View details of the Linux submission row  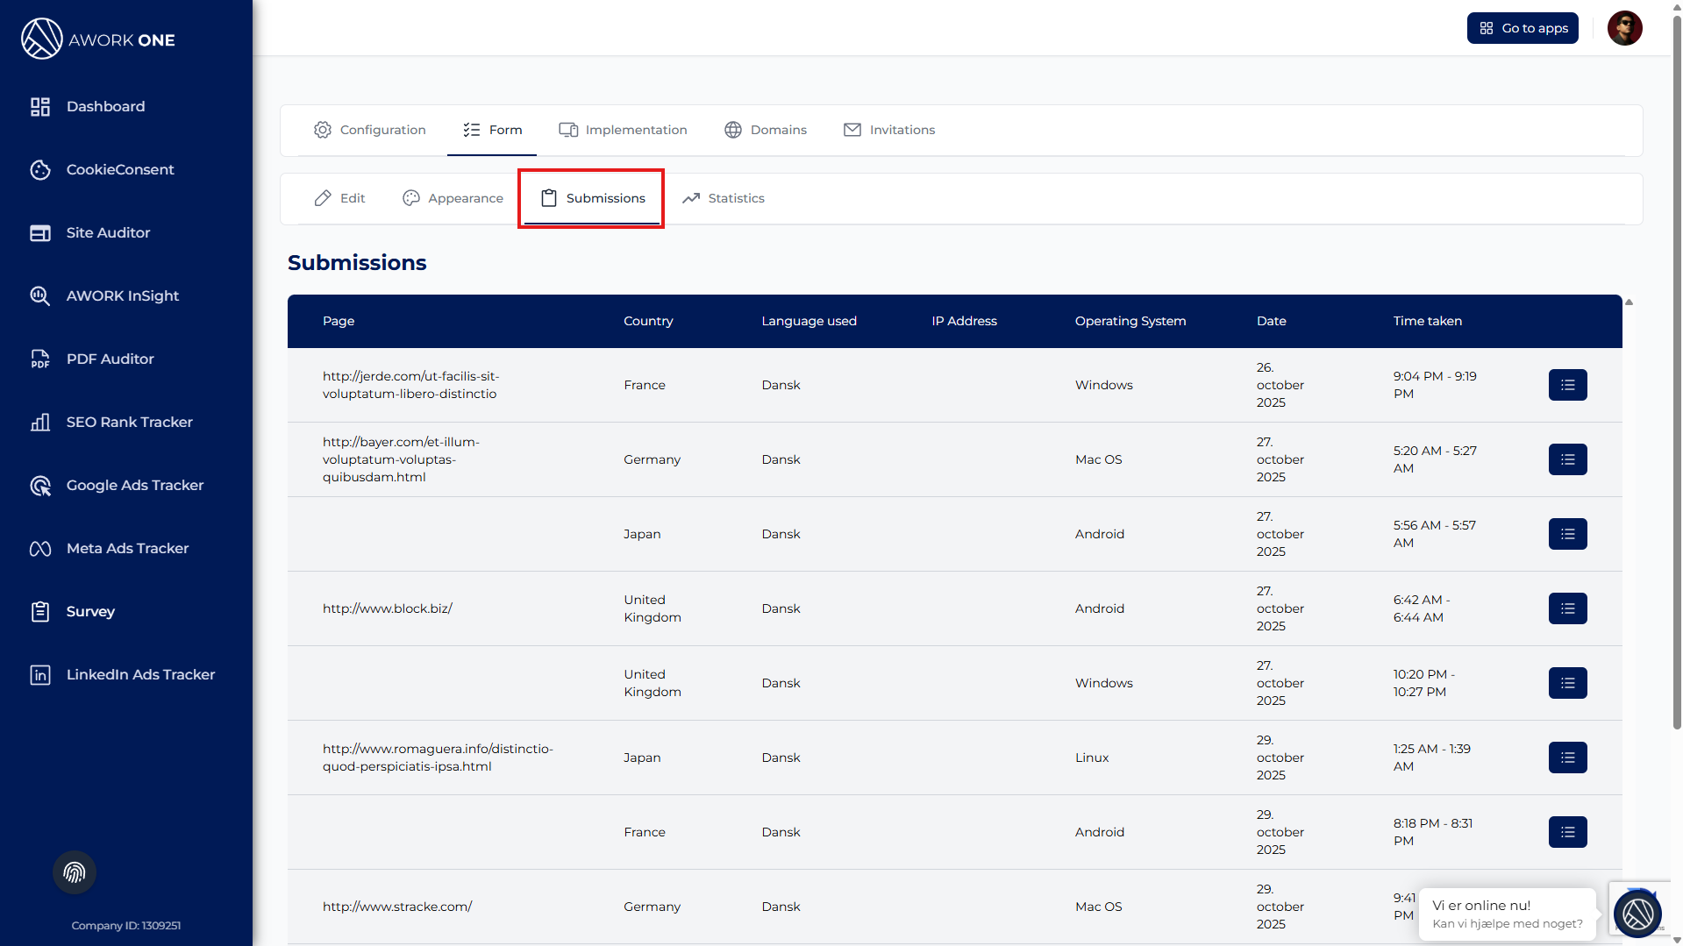(1567, 758)
